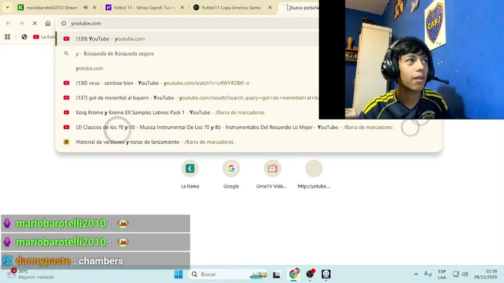Open 'Historial de versiones y notas de lanzamiento' suggestion
This screenshot has height=283, width=504.
pos(249,142)
